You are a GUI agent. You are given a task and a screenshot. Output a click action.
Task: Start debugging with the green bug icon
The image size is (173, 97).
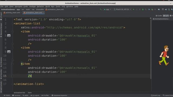click(143, 9)
